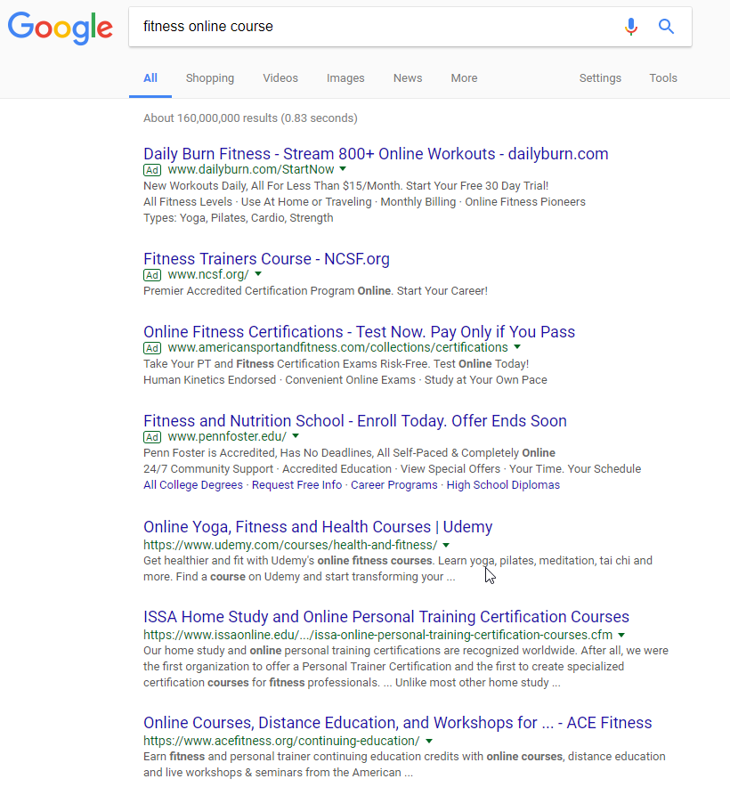
Task: Click Human Kinetics Endorsed snippet line
Action: [345, 380]
